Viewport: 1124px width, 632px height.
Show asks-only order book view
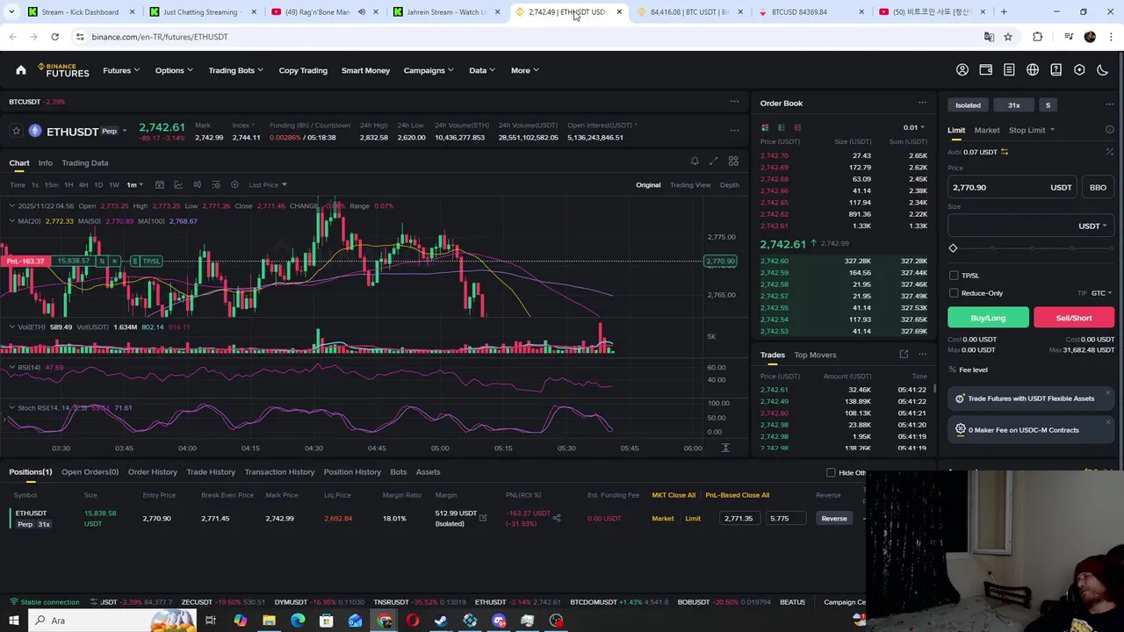tap(797, 128)
